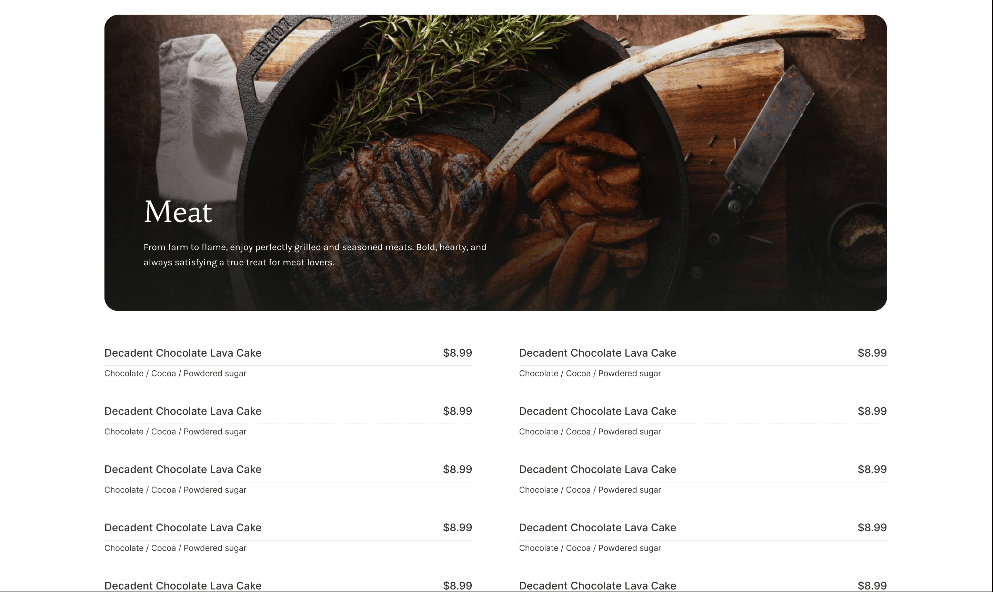Click ingredients line under first left Lava Cake
This screenshot has height=592, width=993.
point(175,374)
